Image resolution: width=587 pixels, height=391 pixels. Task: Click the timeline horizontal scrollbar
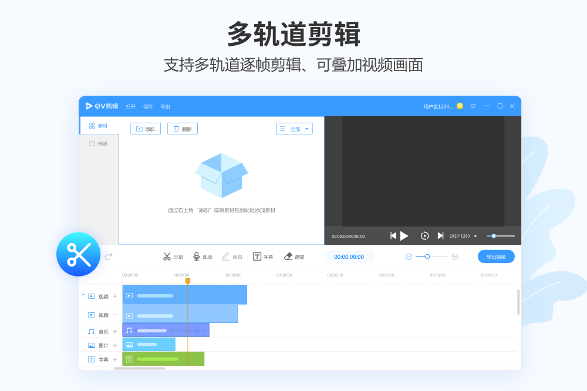pyautogui.click(x=139, y=369)
